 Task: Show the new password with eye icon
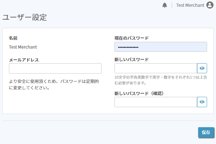tap(202, 68)
